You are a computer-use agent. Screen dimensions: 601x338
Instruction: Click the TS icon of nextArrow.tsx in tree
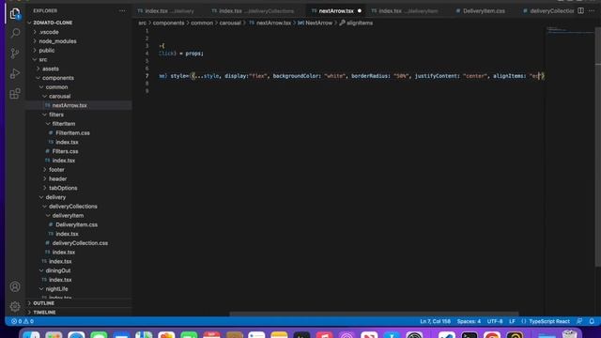point(48,105)
